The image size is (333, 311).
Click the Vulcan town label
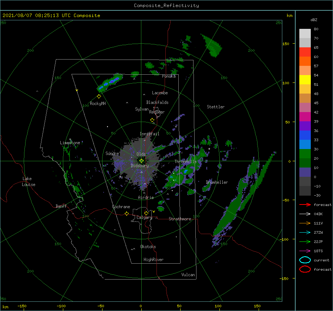[x=188, y=275]
